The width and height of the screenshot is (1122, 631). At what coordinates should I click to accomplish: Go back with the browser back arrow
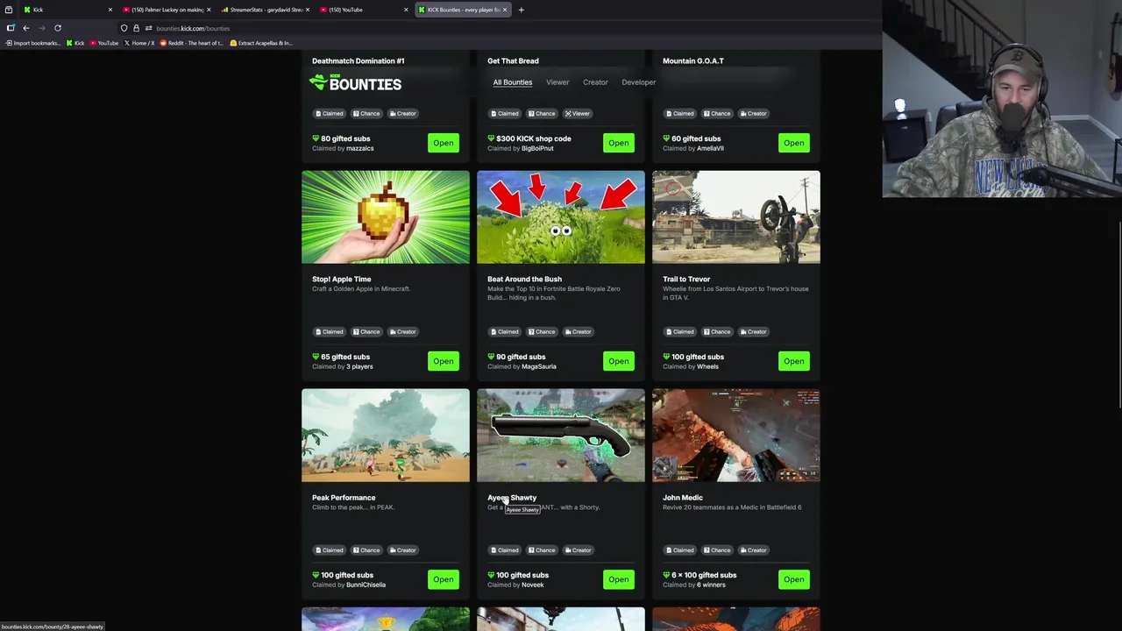[x=26, y=28]
